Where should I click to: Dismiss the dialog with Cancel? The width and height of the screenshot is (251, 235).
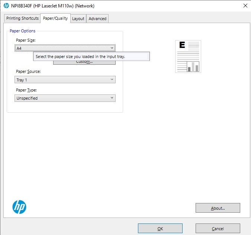(218, 228)
